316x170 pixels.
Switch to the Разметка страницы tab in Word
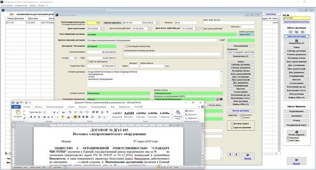pyautogui.click(x=55, y=107)
